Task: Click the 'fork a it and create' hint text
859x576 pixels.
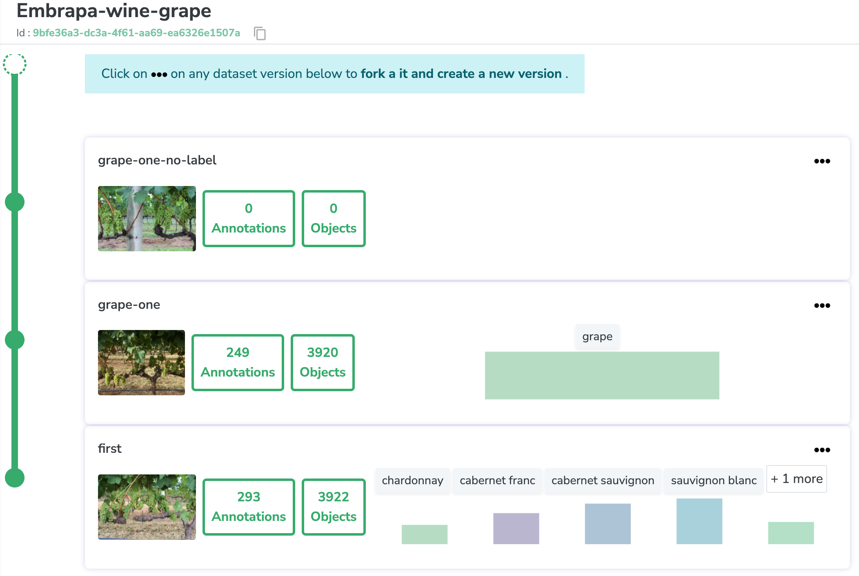Action: 461,74
